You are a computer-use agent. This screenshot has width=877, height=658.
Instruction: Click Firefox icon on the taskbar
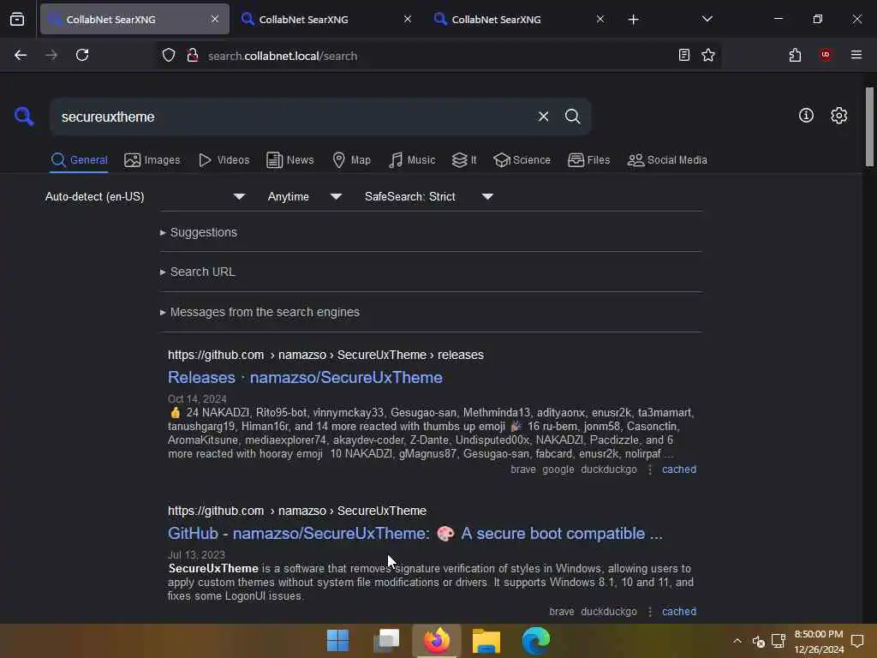(436, 641)
